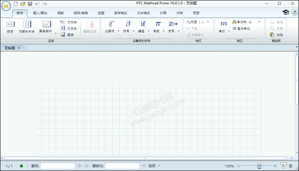Go to previous find result arrow
Screen dimensions: 299x171
(x=80, y=166)
